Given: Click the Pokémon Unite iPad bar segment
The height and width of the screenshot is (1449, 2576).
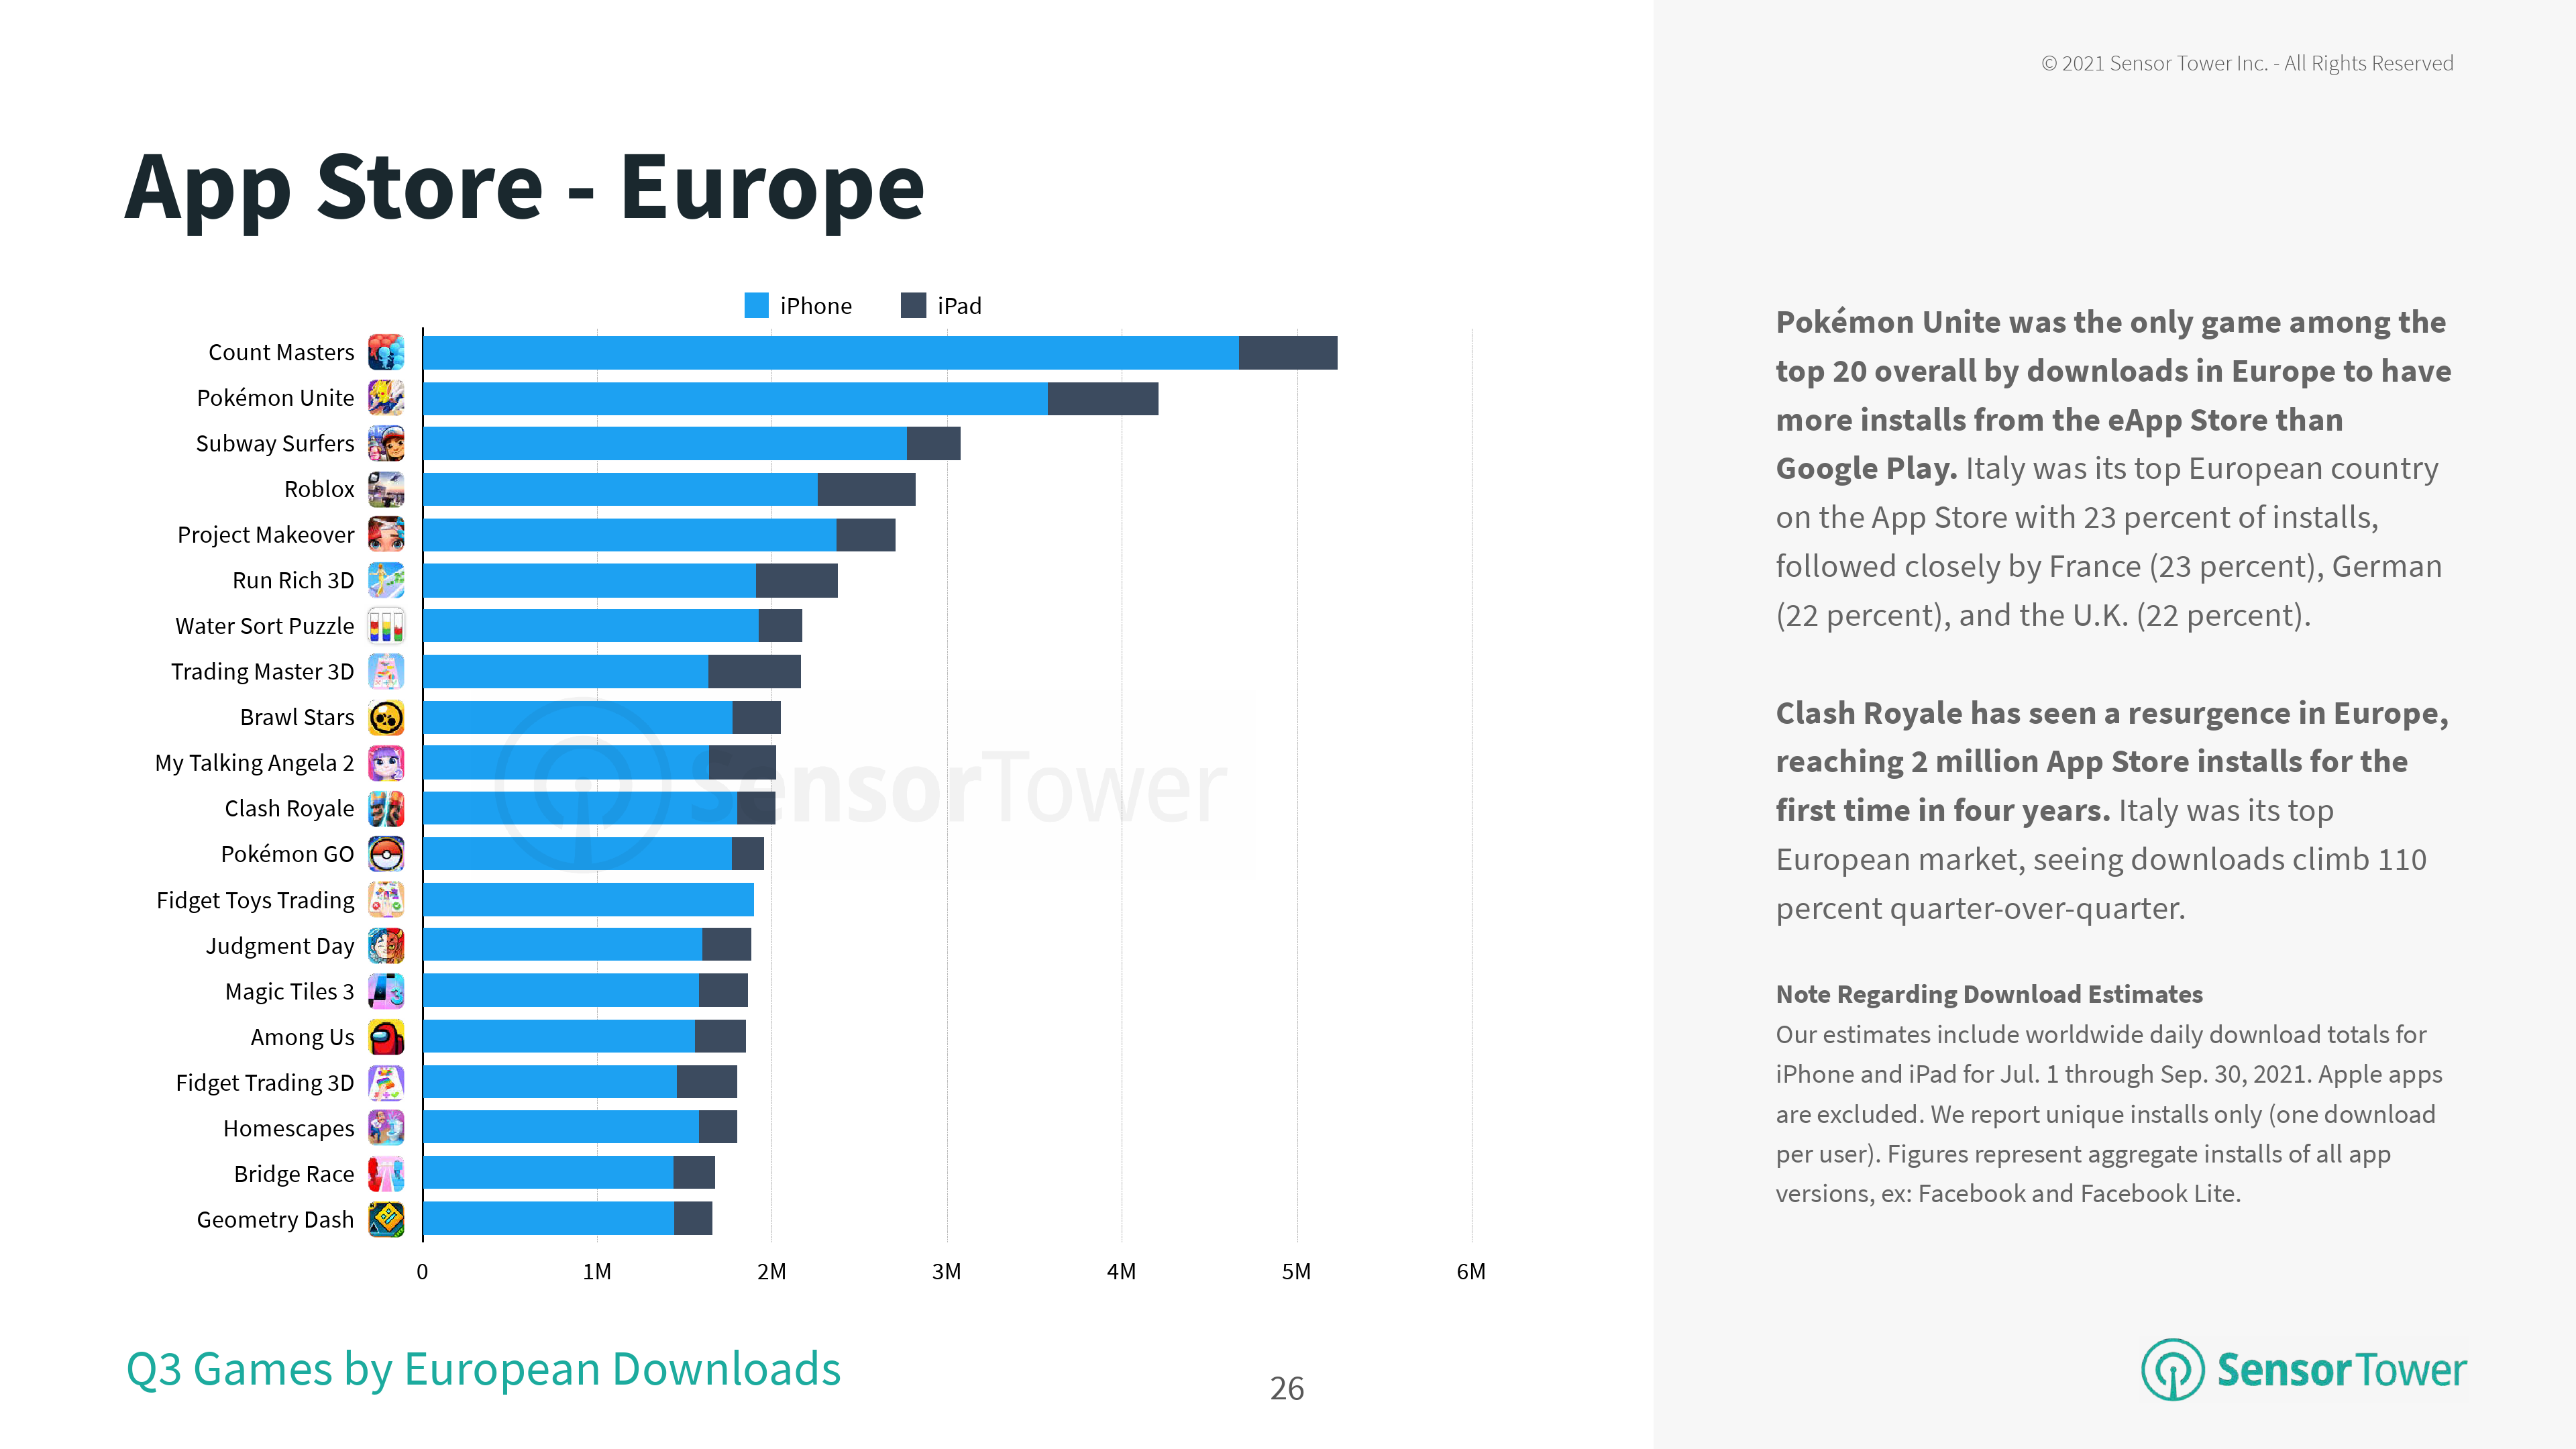Looking at the screenshot, I should pyautogui.click(x=1102, y=399).
